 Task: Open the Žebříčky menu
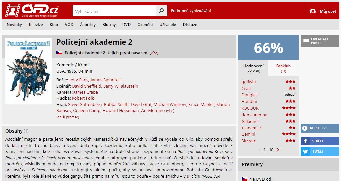coord(88,25)
